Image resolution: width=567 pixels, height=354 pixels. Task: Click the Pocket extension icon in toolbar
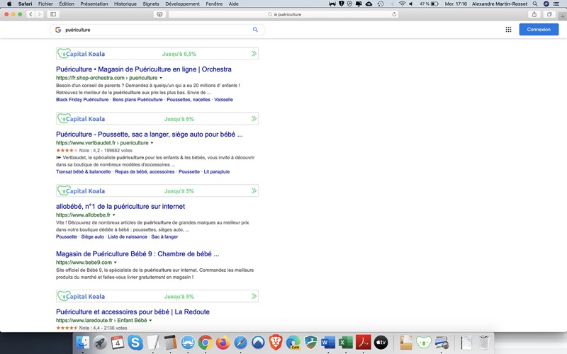[x=159, y=14]
